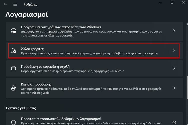Click the Άλλοι χρήστες add-user icon
The width and height of the screenshot is (188, 125).
(x=14, y=50)
